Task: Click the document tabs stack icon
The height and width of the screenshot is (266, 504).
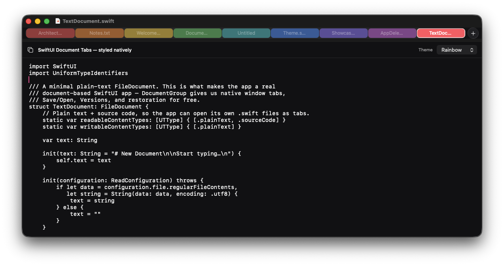Action: 30,50
